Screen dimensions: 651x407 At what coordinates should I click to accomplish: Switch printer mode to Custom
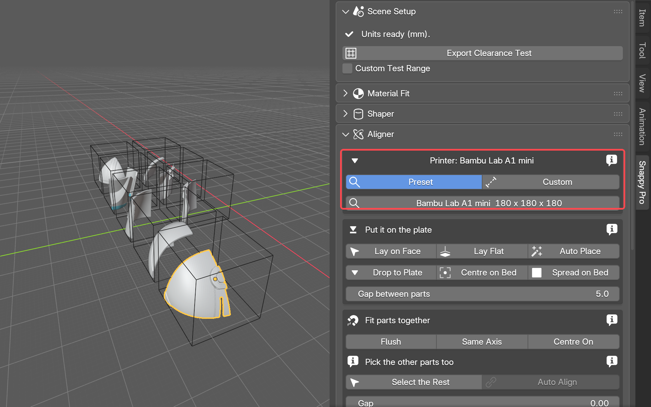point(551,182)
